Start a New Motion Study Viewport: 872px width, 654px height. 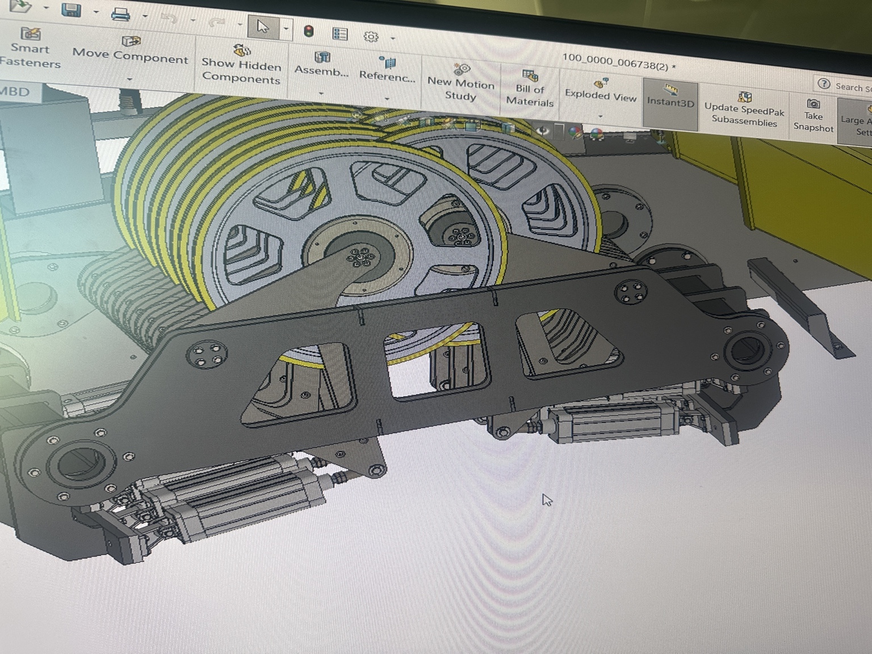click(x=461, y=82)
